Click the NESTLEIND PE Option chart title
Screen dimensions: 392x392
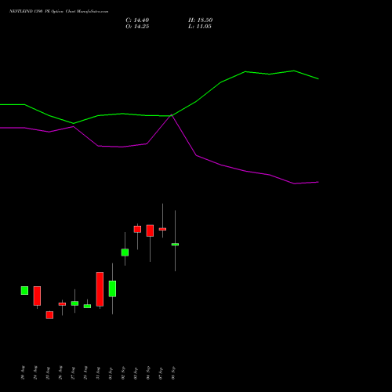[x=59, y=11]
